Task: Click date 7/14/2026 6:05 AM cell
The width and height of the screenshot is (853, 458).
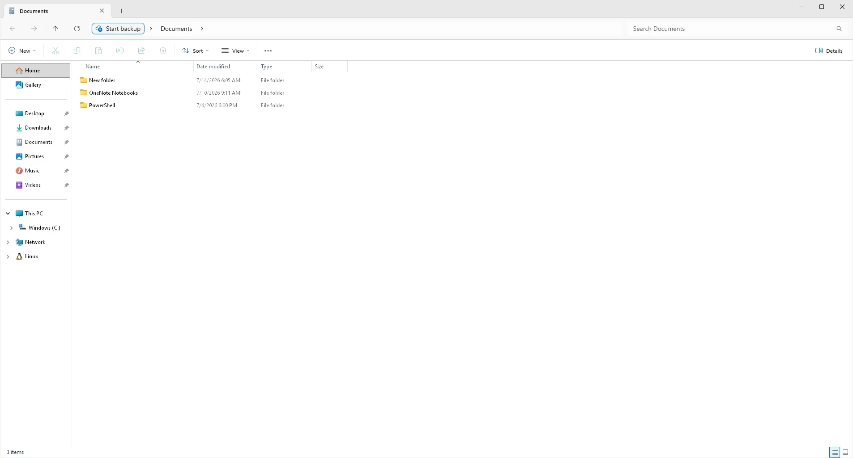Action: (218, 80)
